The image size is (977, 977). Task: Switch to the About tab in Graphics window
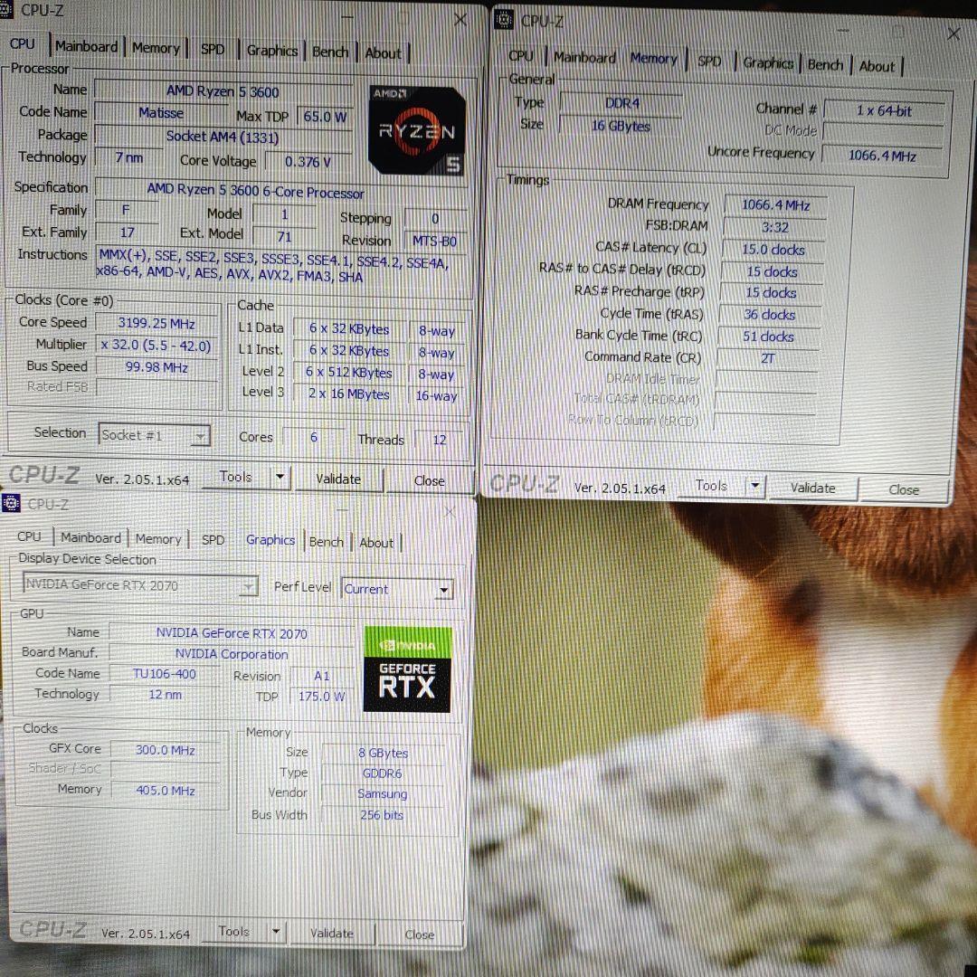click(376, 543)
